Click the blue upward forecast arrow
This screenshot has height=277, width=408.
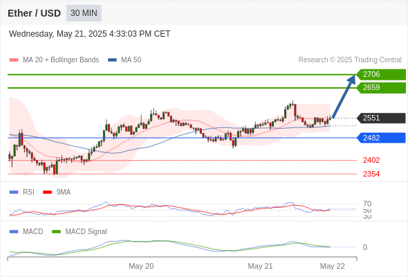pos(344,97)
